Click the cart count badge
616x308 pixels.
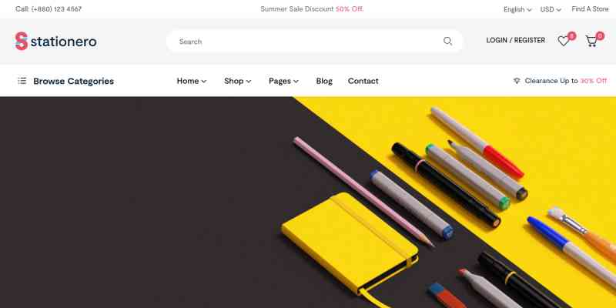pos(600,35)
